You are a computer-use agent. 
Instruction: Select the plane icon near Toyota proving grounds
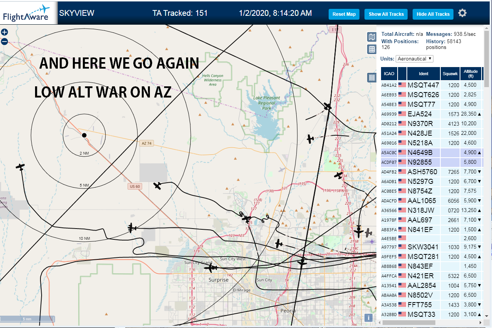(x=20, y=167)
